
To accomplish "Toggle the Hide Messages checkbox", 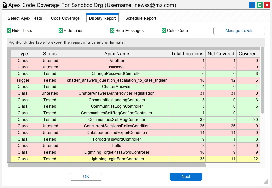I will tap(112, 31).
